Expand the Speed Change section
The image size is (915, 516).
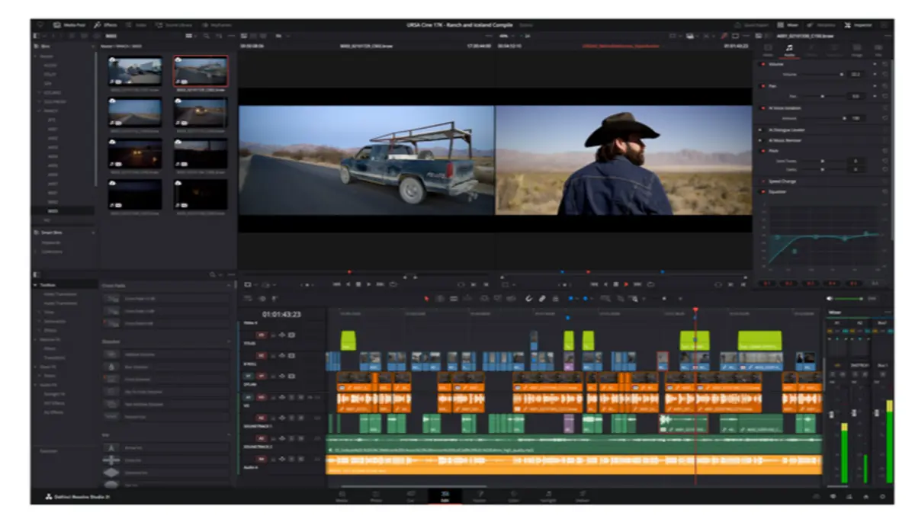coord(784,181)
